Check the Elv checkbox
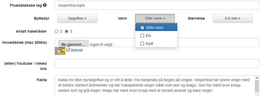 142,36
